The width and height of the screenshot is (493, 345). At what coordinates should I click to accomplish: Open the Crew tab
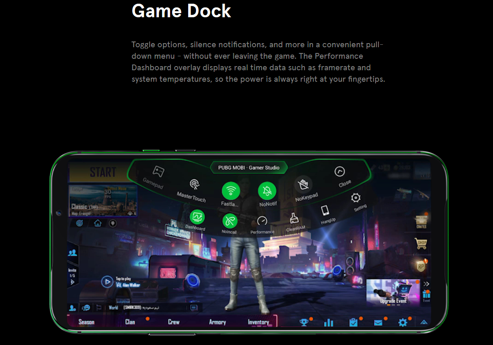(x=174, y=322)
